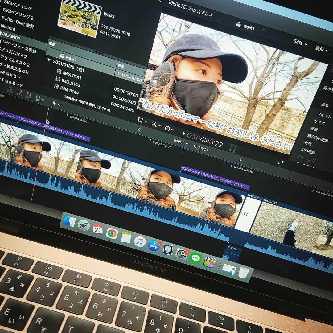Select Switch Over 練習 in the sidebar

point(18,22)
